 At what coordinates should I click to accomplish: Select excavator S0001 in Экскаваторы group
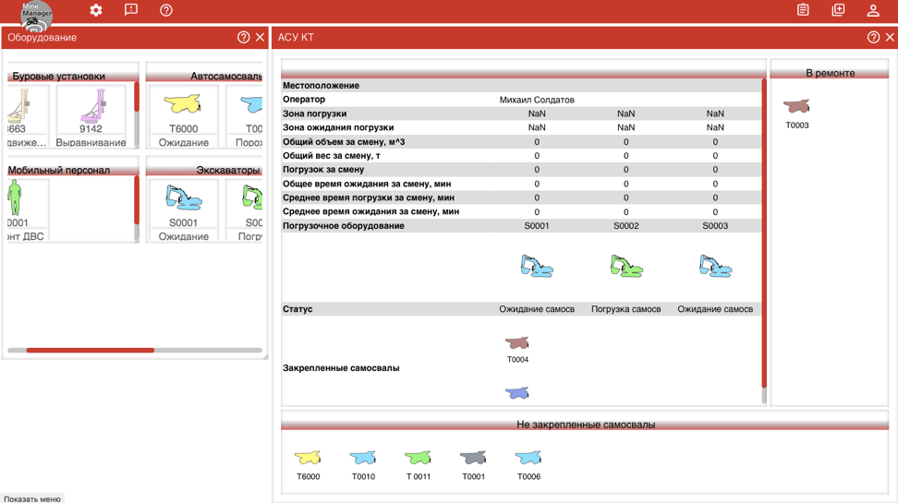[x=183, y=210]
